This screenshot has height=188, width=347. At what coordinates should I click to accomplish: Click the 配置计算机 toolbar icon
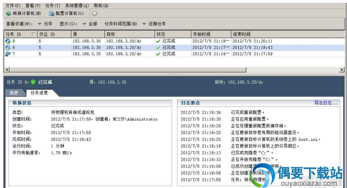point(51,14)
